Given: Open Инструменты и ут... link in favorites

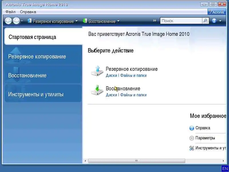Looking at the screenshot, I should (x=211, y=148).
